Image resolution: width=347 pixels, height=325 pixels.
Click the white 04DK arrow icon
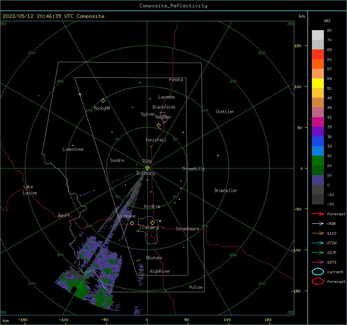click(318, 224)
